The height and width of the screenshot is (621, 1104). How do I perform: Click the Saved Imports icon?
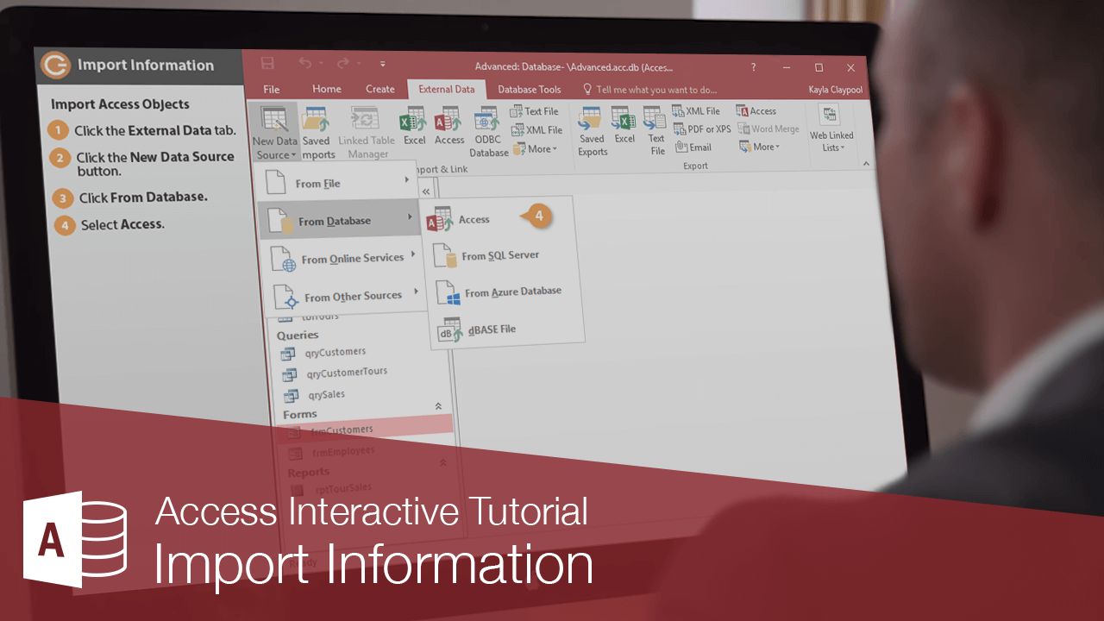[x=317, y=128]
